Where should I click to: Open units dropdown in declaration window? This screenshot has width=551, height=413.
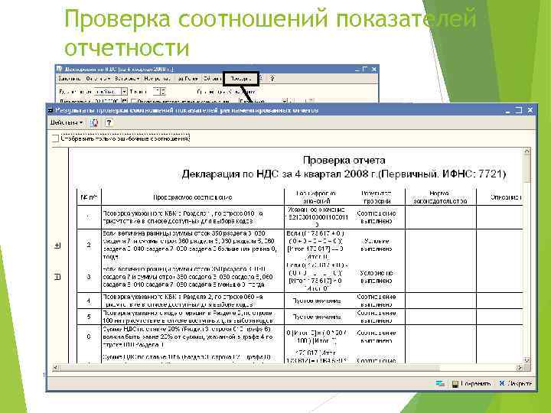[124, 92]
